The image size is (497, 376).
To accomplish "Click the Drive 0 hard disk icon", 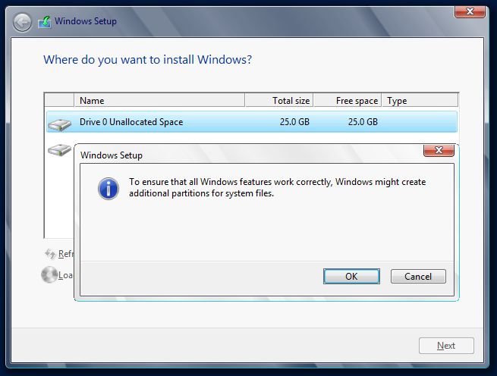I will click(x=58, y=123).
